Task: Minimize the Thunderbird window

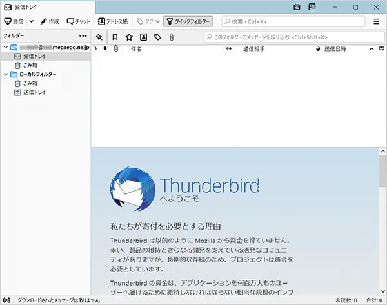Action: click(x=335, y=7)
